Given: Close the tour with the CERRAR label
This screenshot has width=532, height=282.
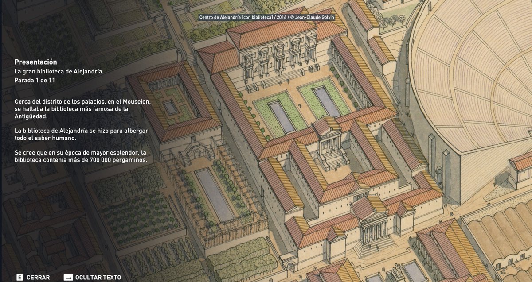Looking at the screenshot, I should point(38,278).
